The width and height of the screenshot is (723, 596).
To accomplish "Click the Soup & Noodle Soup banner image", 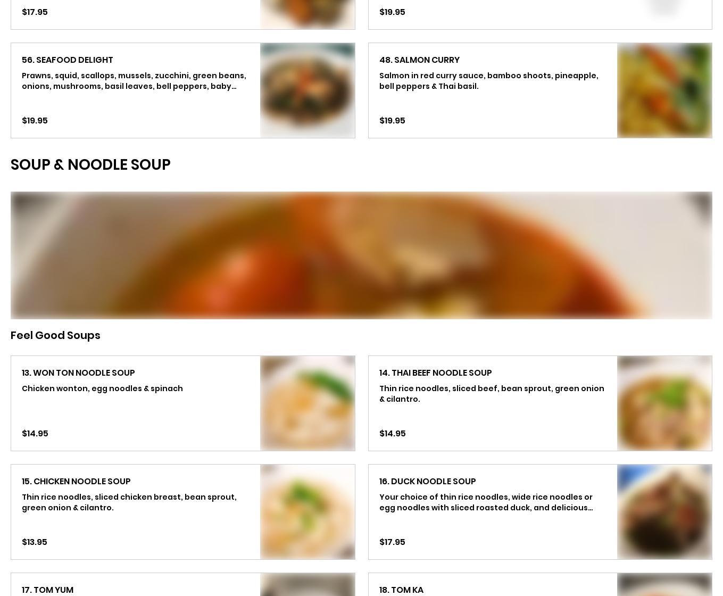I will [x=361, y=255].
